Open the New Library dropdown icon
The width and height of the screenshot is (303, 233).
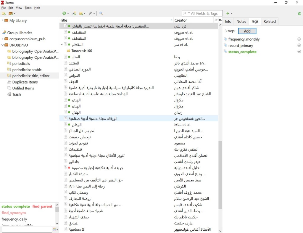(12, 13)
